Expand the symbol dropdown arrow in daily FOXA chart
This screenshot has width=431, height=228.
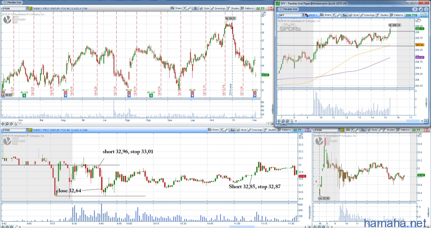point(27,8)
